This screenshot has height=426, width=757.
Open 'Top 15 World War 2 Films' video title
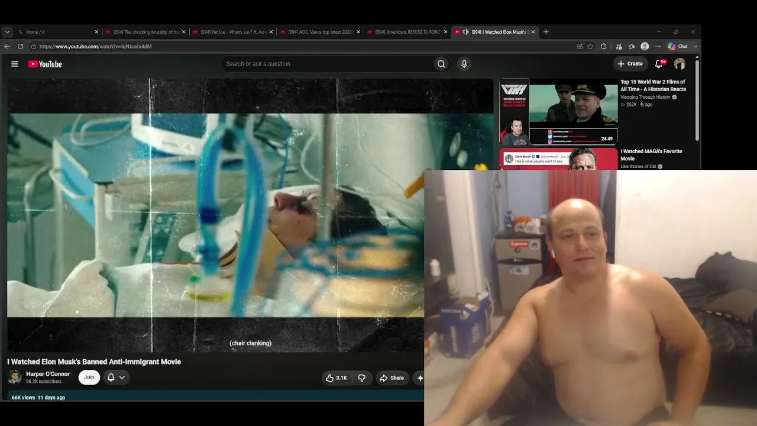click(x=653, y=86)
